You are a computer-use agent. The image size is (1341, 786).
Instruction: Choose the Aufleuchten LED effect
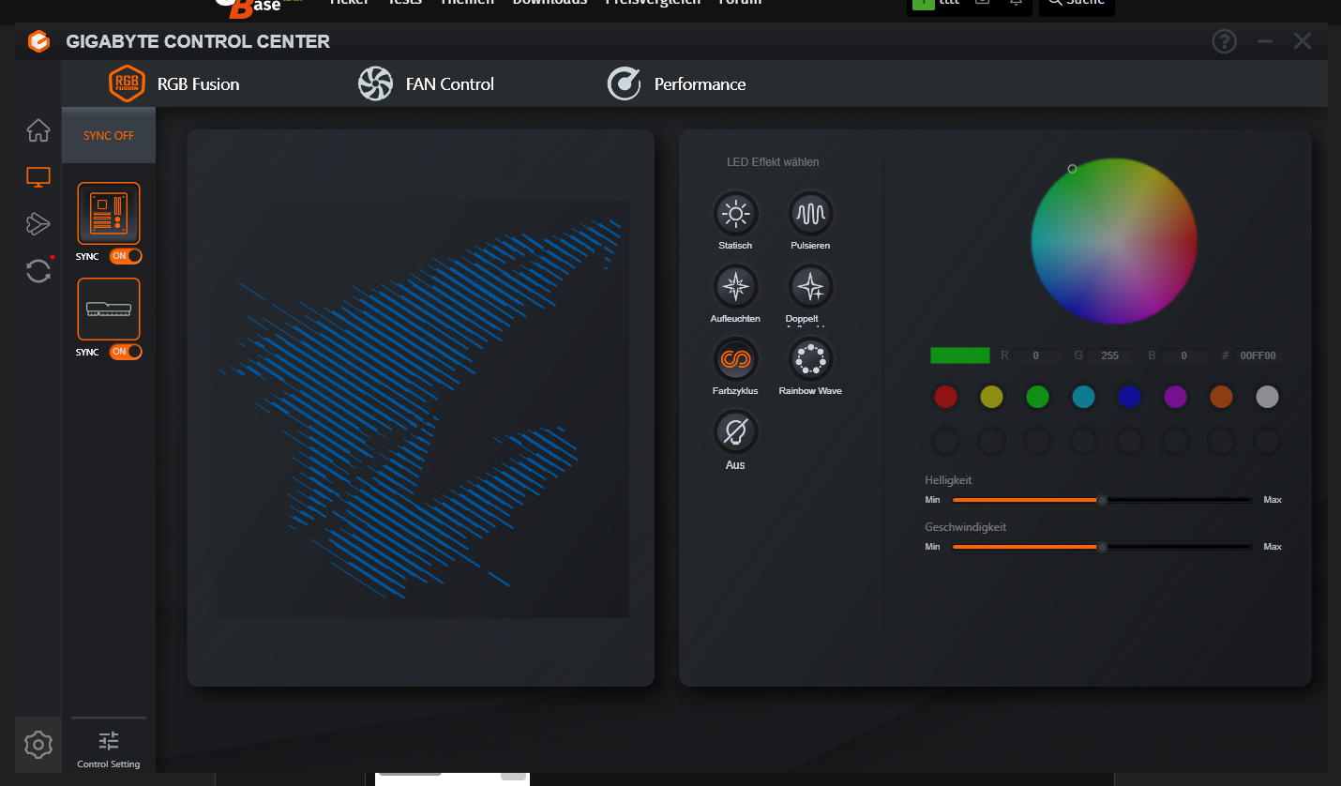pyautogui.click(x=735, y=287)
